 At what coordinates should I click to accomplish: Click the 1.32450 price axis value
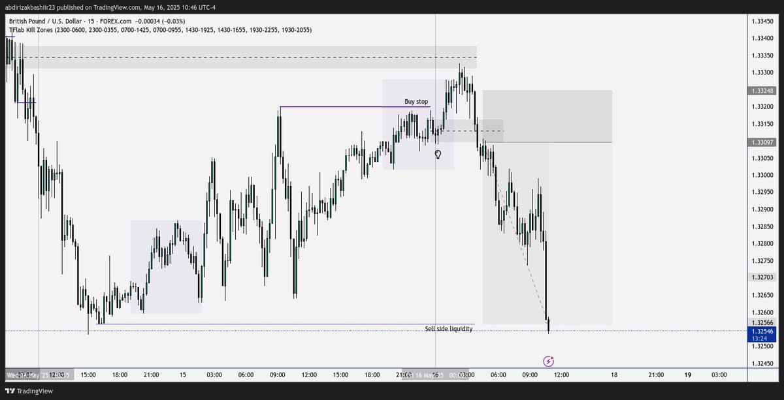tap(762, 363)
